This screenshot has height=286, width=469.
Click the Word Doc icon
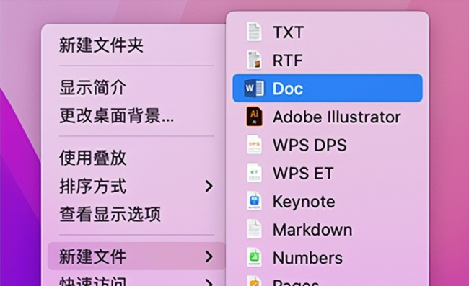pyautogui.click(x=254, y=88)
